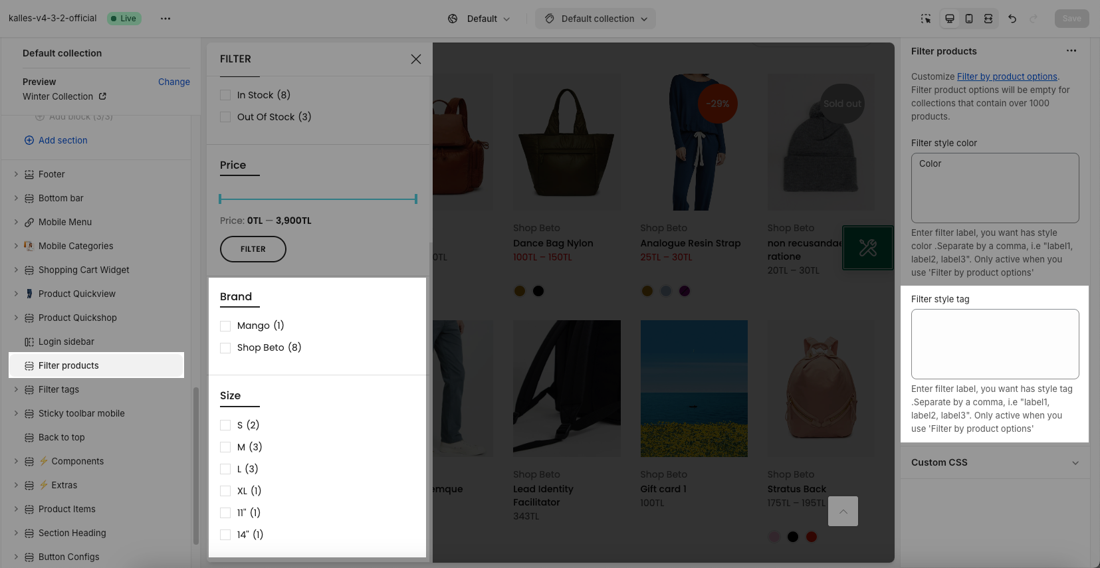Check the In Stock filter checkbox
Image resolution: width=1100 pixels, height=568 pixels.
225,95
